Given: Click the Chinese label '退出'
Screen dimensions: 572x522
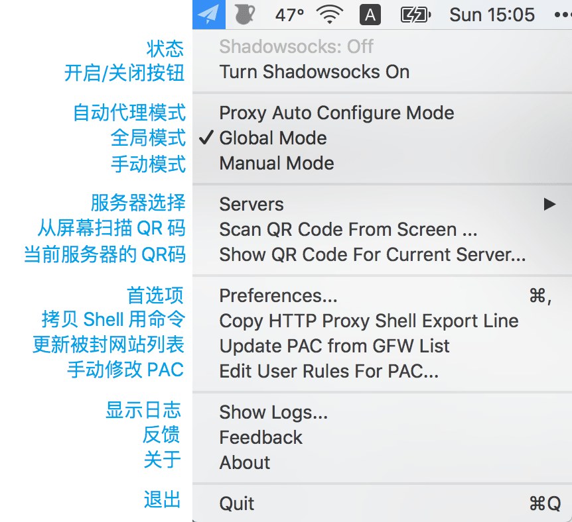Looking at the screenshot, I should click(163, 499).
